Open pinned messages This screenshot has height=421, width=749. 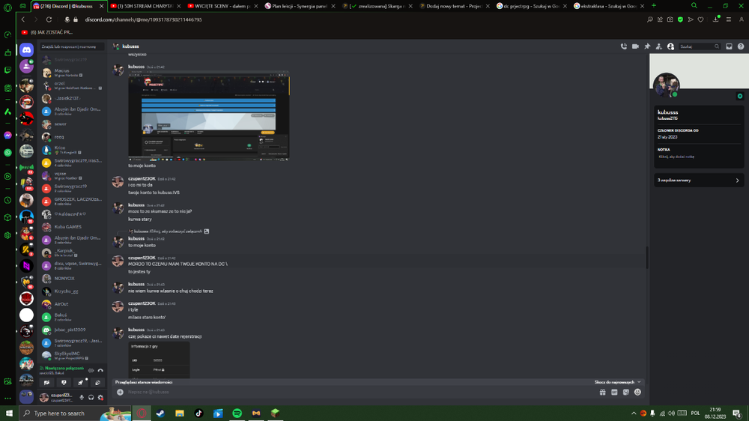point(647,46)
